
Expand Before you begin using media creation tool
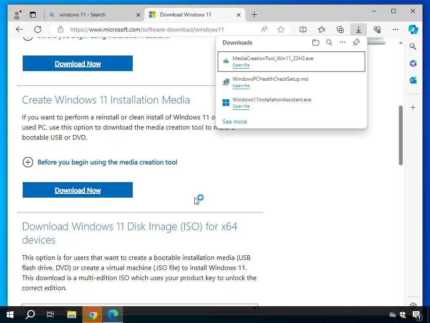point(100,162)
